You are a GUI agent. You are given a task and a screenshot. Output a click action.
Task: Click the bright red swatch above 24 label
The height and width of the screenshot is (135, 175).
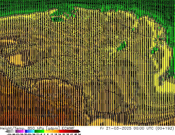pos(60,131)
